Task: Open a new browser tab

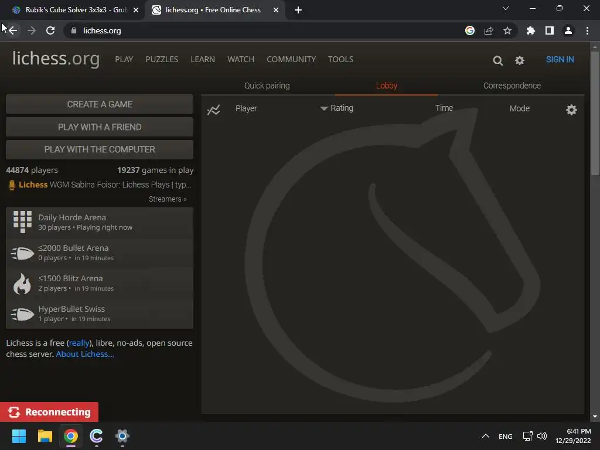Action: click(x=298, y=10)
